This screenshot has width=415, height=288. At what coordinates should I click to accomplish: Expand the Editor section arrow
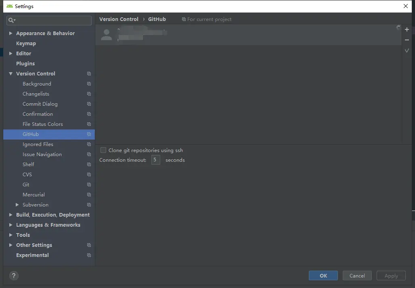[10, 53]
